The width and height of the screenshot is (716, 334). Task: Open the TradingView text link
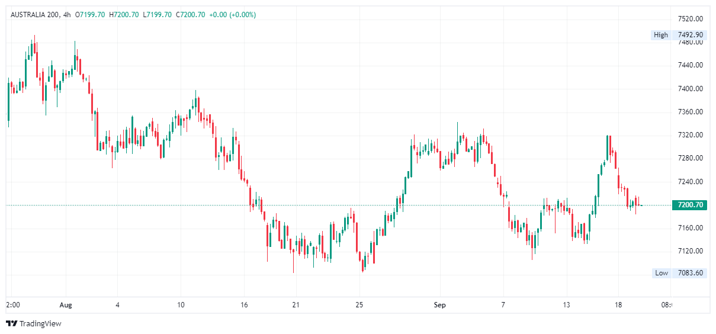[40, 323]
